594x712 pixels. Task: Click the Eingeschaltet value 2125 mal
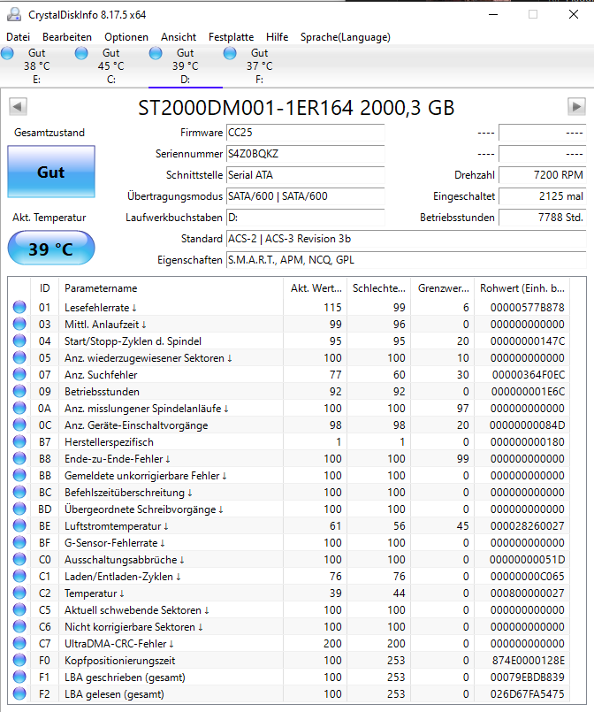[x=542, y=196]
